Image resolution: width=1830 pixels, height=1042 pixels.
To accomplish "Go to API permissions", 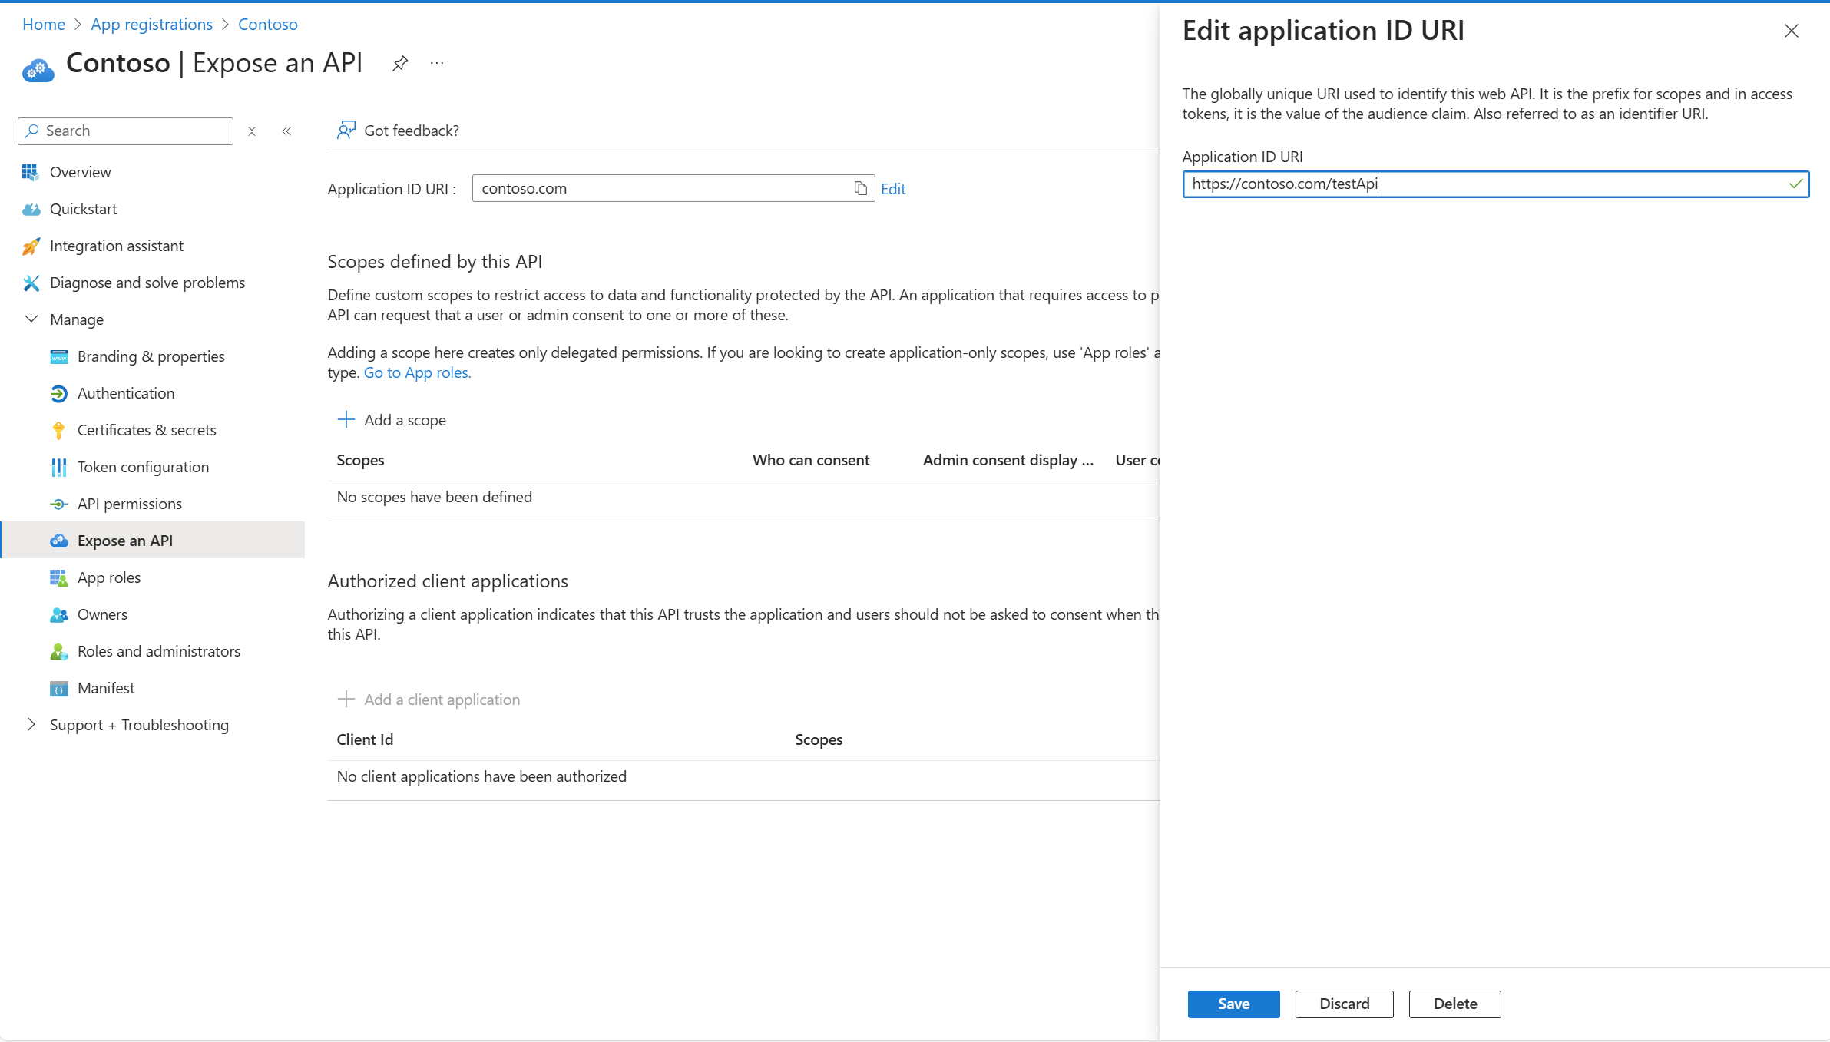I will click(130, 504).
